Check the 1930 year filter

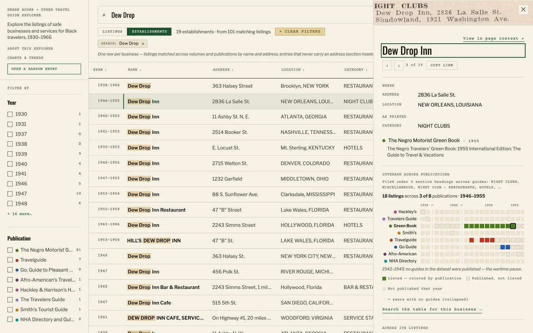[x=10, y=114]
